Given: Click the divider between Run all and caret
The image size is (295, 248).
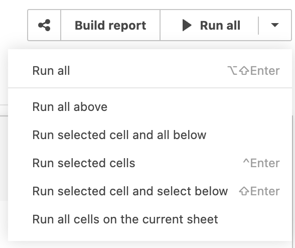Looking at the screenshot, I should 258,26.
